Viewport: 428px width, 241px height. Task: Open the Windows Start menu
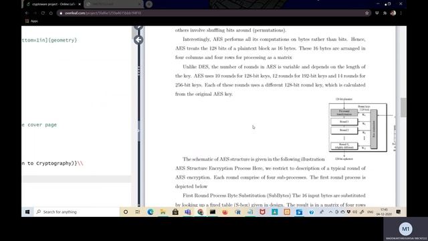pyautogui.click(x=27, y=212)
